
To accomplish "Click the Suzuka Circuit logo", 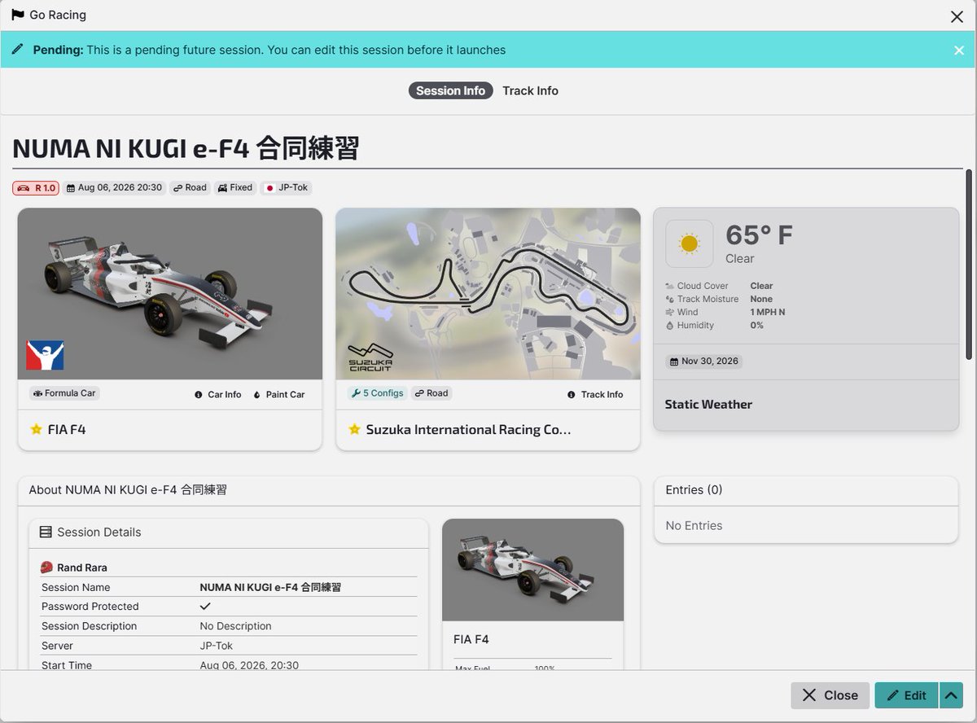I will (371, 357).
